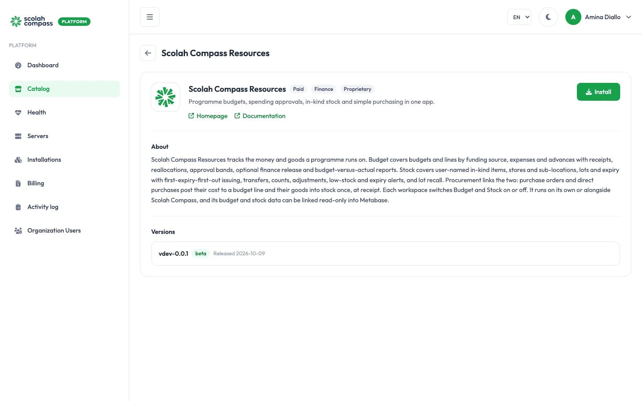Click the Versions section heading
The width and height of the screenshot is (642, 401).
163,232
